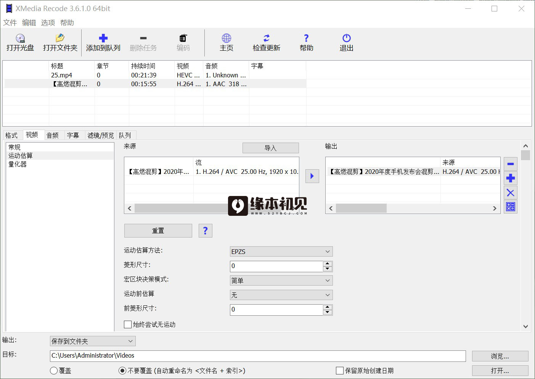Switch to the 字幕 tab

click(73, 135)
